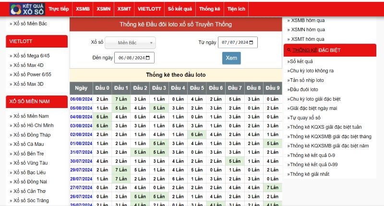Select VIETLOTT in the top navigation
The image size is (384, 206).
coord(149,9)
